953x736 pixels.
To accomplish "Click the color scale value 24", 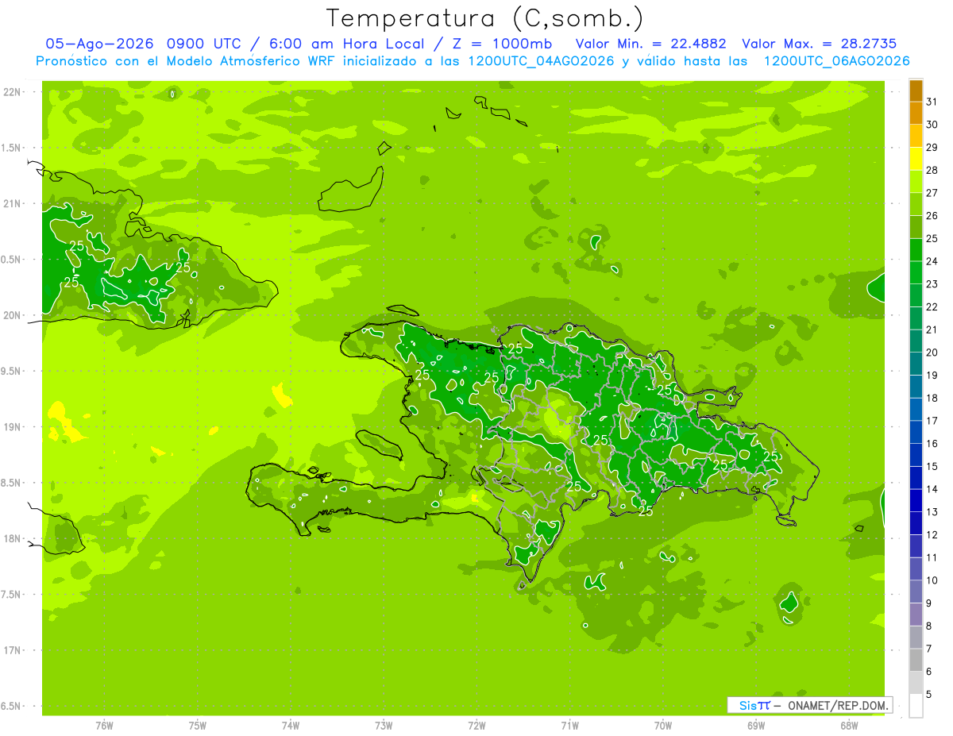I will (932, 261).
